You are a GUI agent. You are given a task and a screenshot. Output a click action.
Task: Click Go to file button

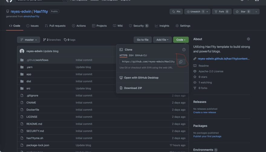click(143, 40)
